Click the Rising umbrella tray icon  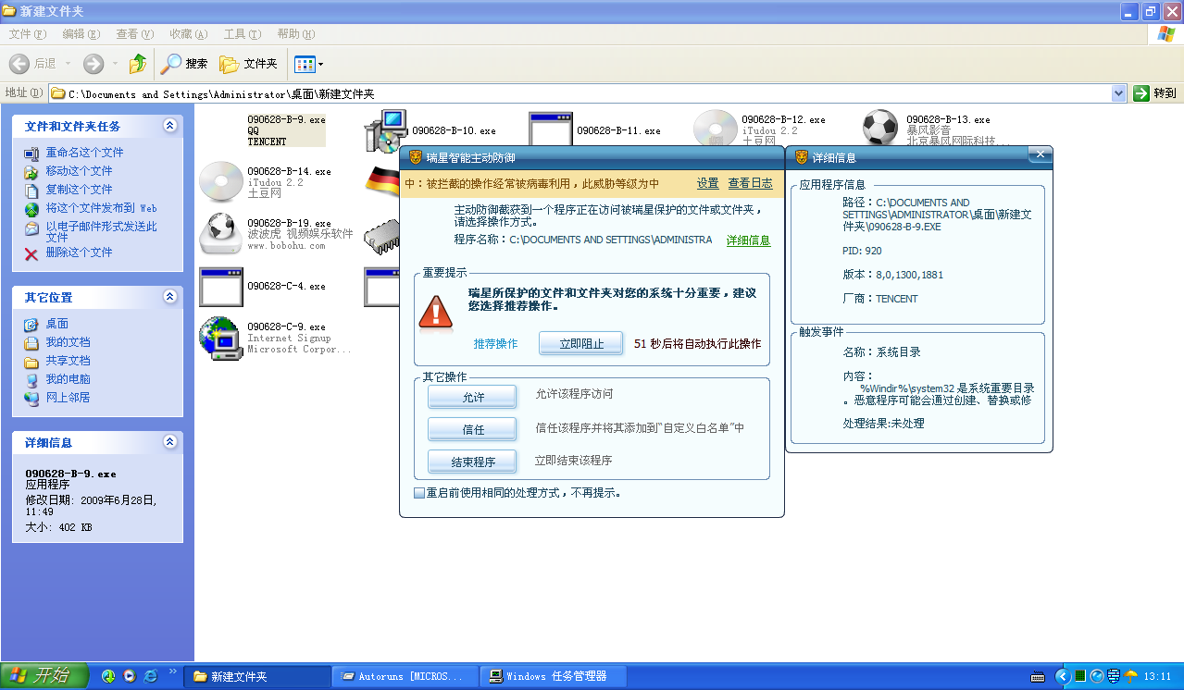coord(1130,676)
